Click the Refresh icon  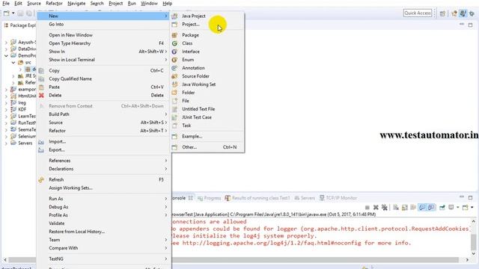pos(41,180)
